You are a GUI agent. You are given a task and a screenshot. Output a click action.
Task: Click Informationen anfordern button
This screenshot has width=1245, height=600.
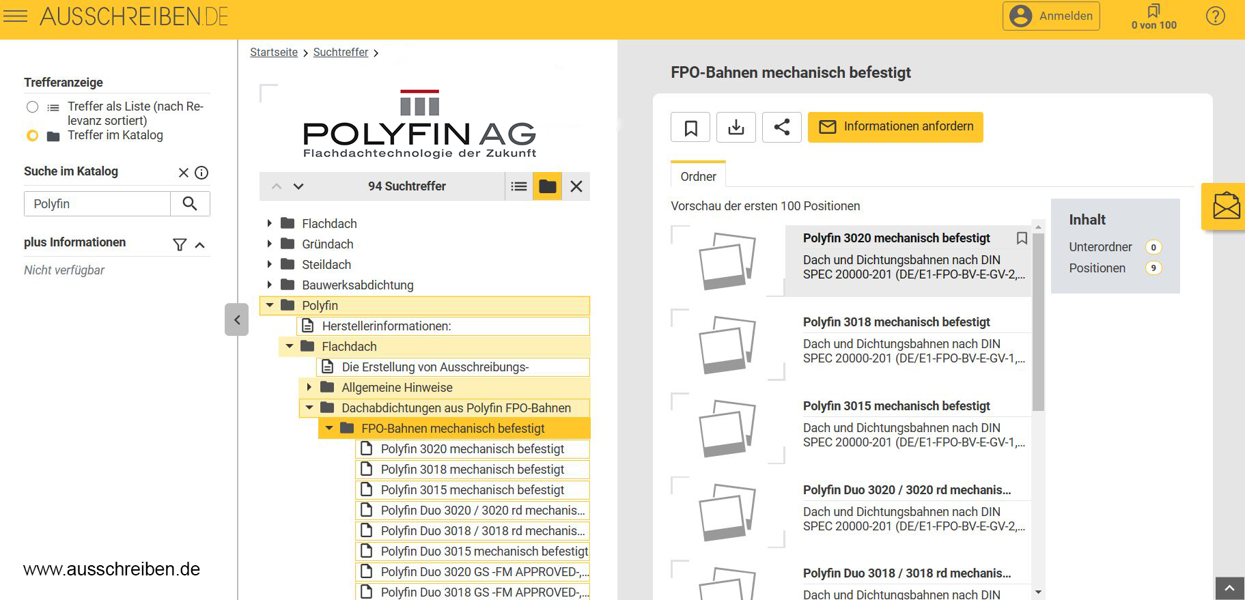895,127
